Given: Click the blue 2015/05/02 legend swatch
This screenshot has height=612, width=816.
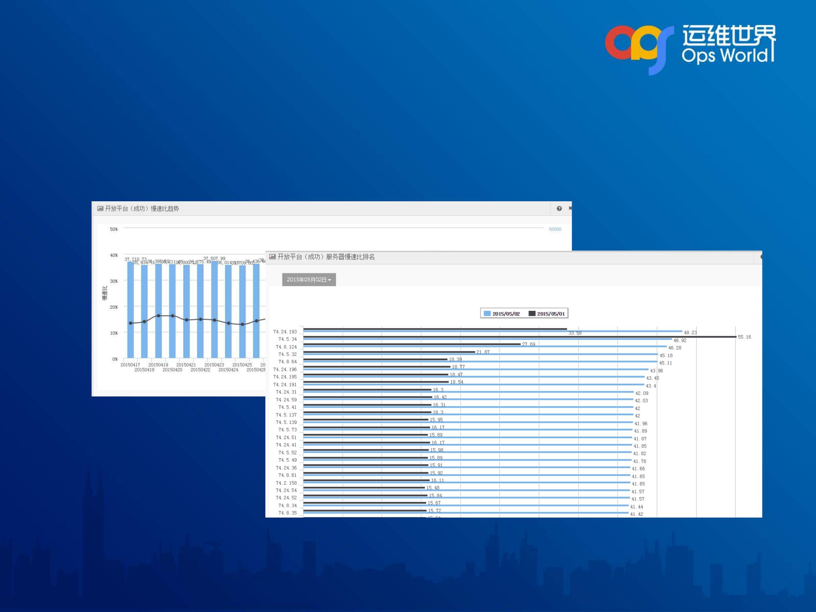Looking at the screenshot, I should [487, 314].
